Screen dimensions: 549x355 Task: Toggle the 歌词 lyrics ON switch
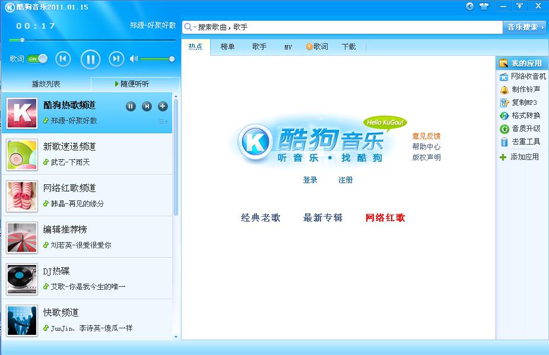[37, 59]
